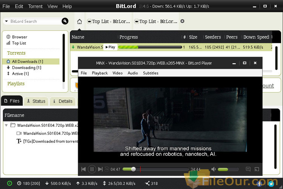The width and height of the screenshot is (283, 189).
Task: Click the WandaVision torrent progress bar
Action: tap(150, 47)
